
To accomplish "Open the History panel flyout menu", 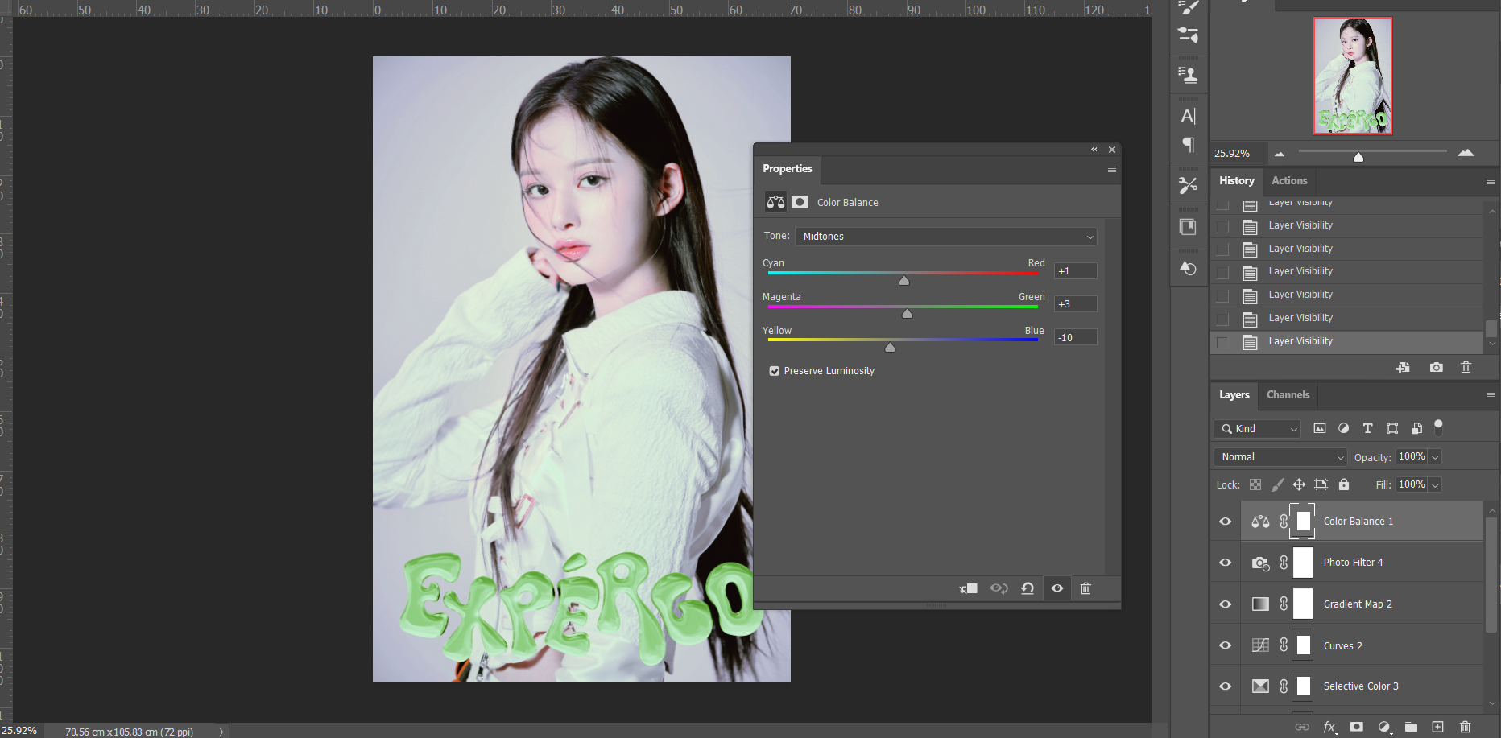I will (1490, 182).
